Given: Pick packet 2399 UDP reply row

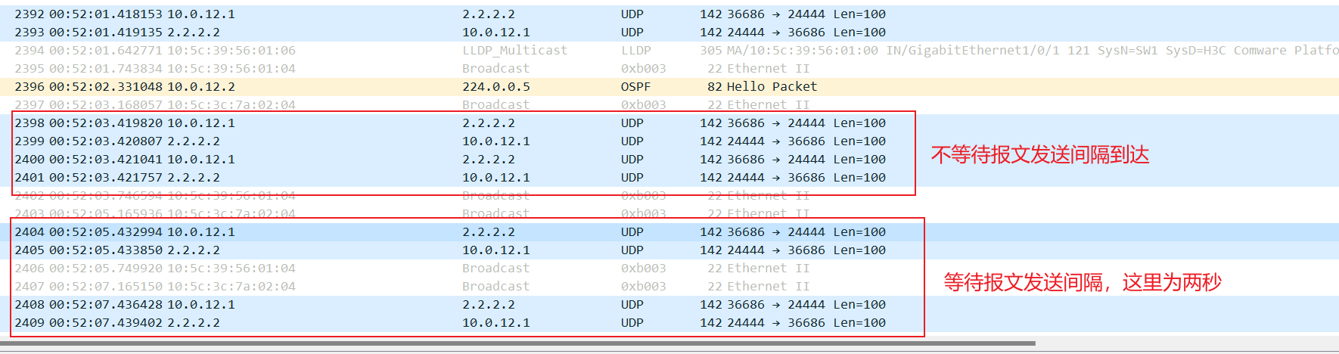Looking at the screenshot, I should [x=454, y=141].
